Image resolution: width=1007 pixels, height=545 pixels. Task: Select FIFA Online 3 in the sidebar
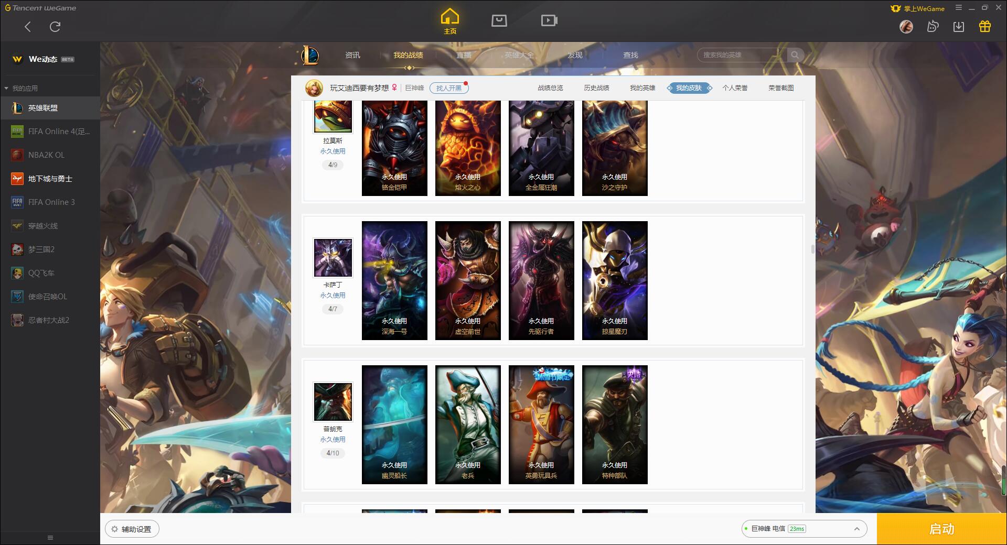tap(50, 202)
